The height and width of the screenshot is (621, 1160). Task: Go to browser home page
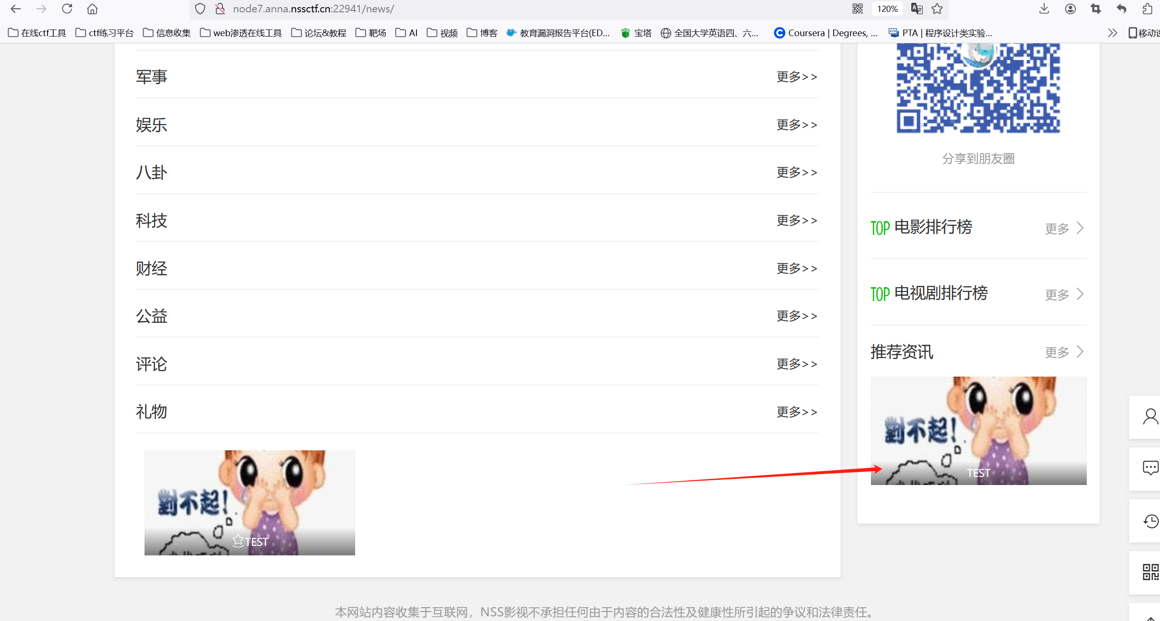[92, 9]
